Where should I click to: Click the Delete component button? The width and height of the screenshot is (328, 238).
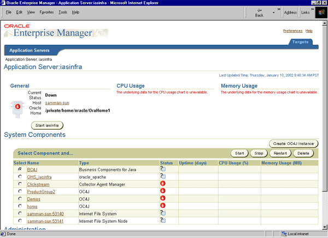coord(303,153)
